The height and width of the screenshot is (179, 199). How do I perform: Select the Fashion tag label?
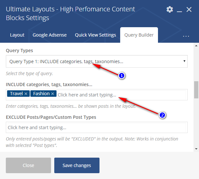(41, 94)
